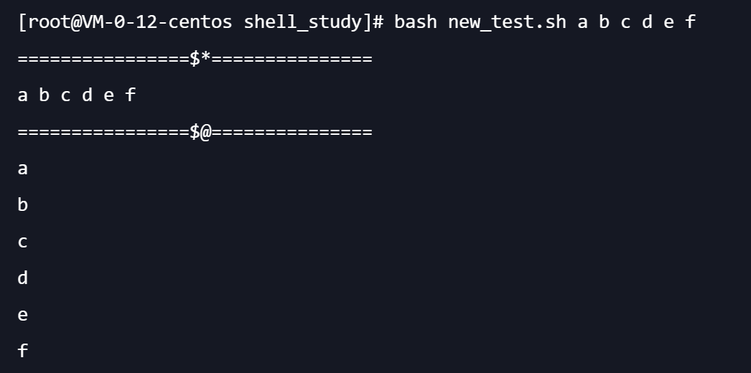Click the $* label in separator line
Image resolution: width=751 pixels, height=373 pixels.
[x=200, y=58]
